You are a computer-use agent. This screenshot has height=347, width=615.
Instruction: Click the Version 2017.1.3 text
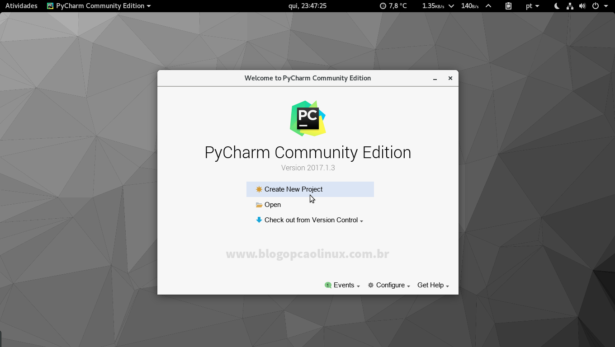tap(308, 168)
